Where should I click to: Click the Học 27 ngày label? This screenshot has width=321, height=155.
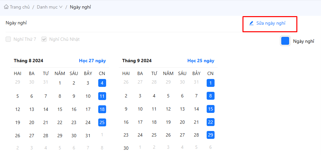pyautogui.click(x=92, y=61)
